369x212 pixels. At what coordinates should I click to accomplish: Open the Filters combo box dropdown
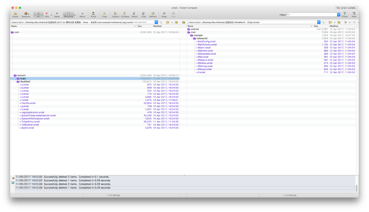pos(339,14)
